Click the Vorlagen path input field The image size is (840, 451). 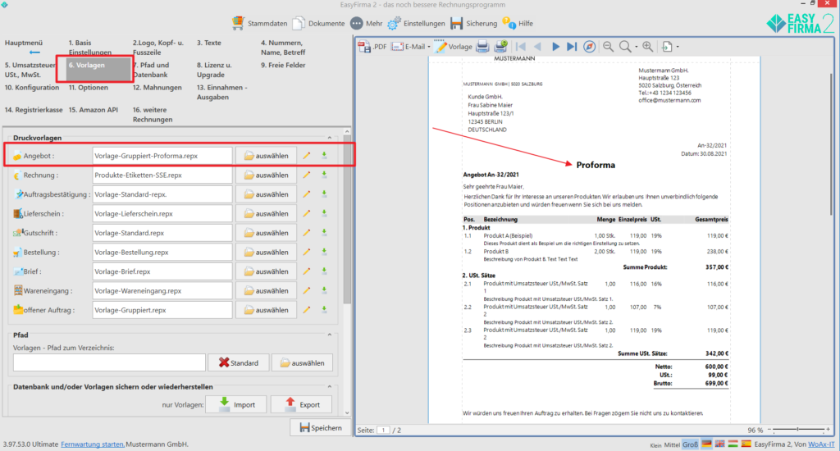pos(109,362)
